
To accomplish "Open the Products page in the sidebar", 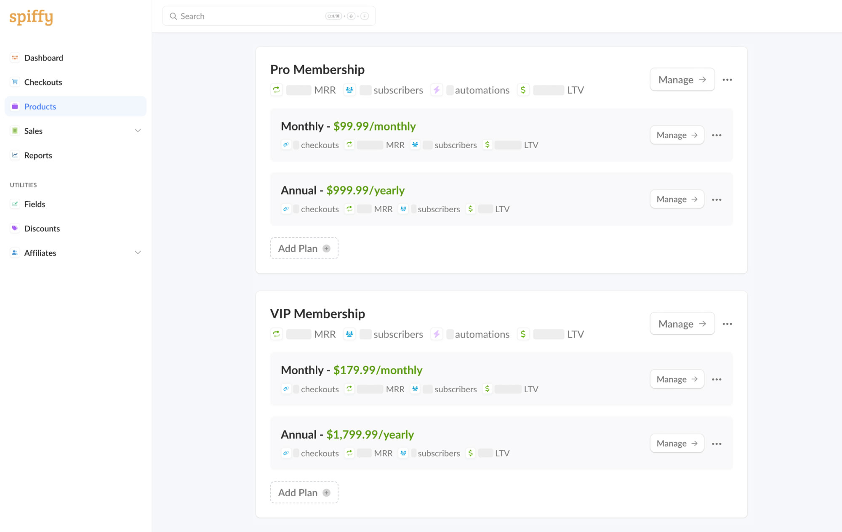I will point(40,106).
